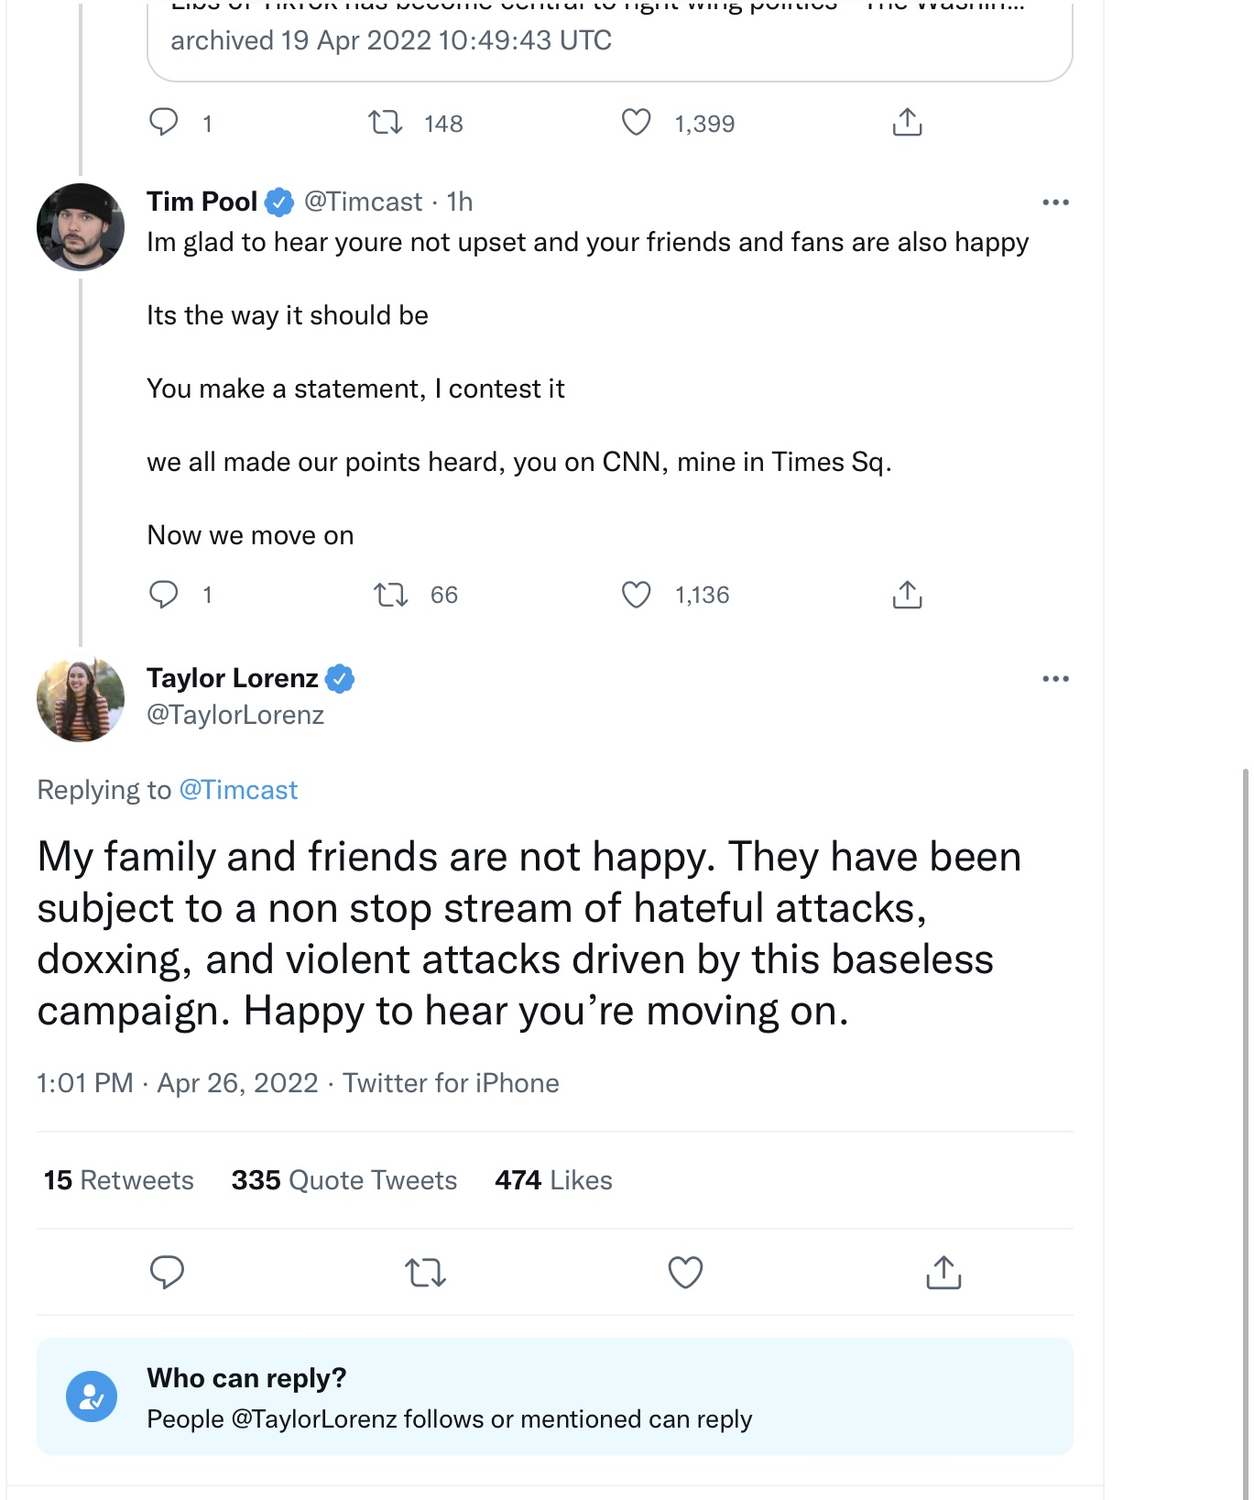Open Tim Pool's profile picture
Image resolution: width=1254 pixels, height=1500 pixels.
pos(81,227)
